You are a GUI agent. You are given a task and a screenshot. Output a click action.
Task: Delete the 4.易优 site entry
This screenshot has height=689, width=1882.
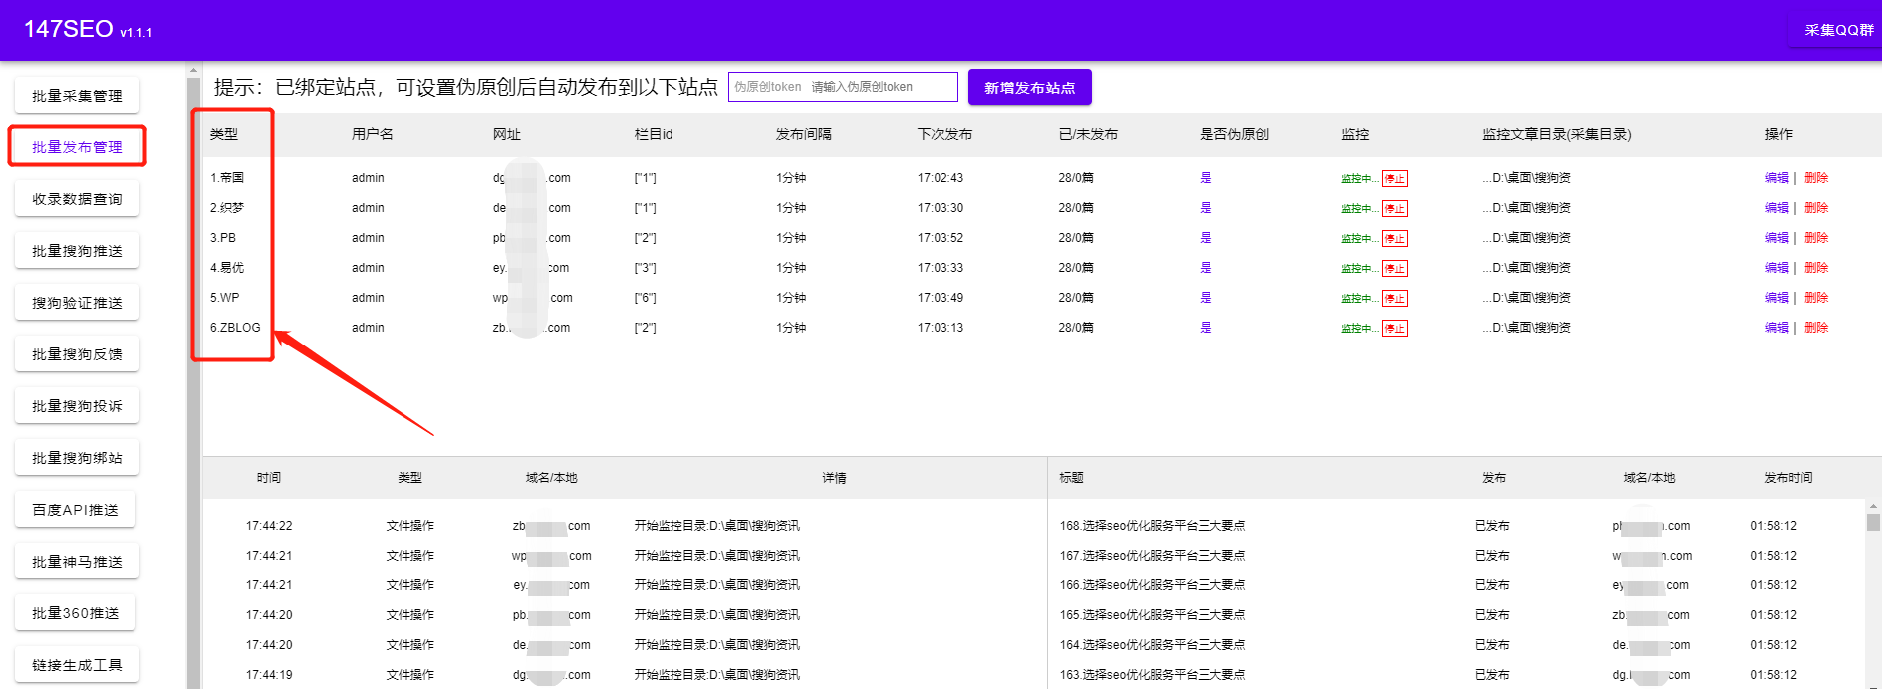click(1816, 268)
